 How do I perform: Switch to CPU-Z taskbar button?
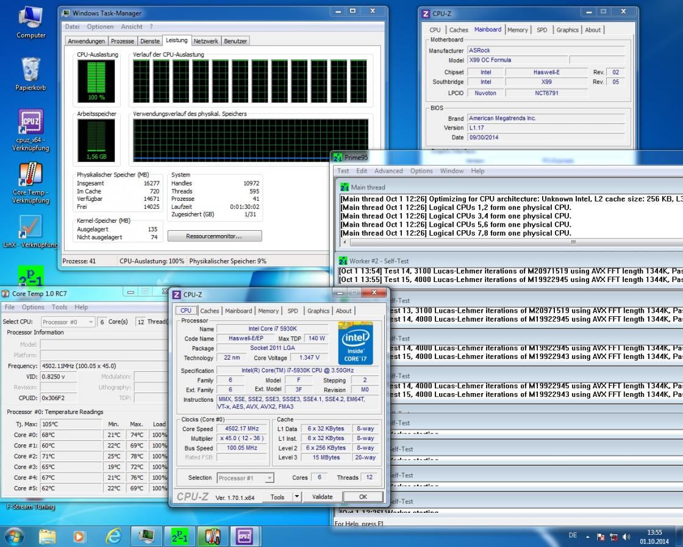click(x=244, y=537)
